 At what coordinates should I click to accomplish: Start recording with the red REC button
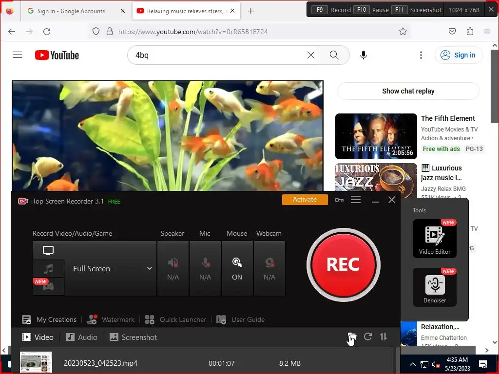344,264
